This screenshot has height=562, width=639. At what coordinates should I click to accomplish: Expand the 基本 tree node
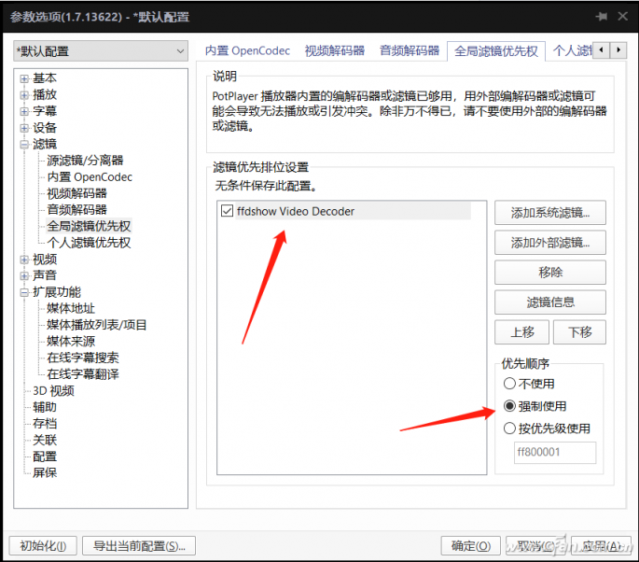[24, 78]
